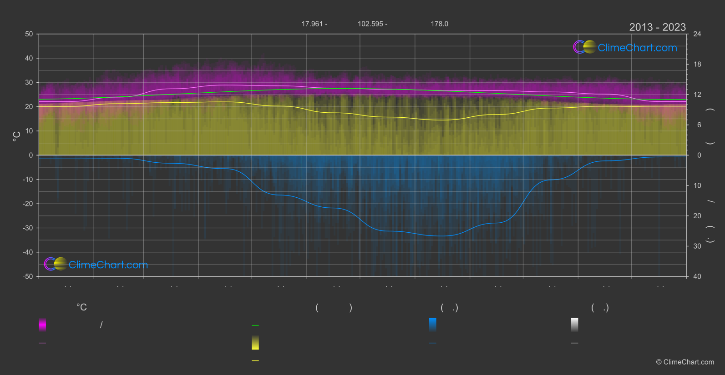Click the 2013 - 2023 year range label
The image size is (725, 375).
(x=657, y=27)
